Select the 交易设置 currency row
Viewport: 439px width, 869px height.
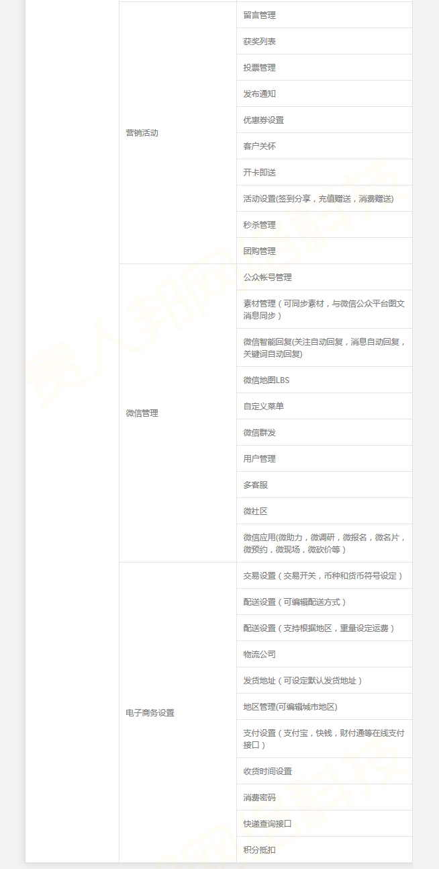pos(324,575)
